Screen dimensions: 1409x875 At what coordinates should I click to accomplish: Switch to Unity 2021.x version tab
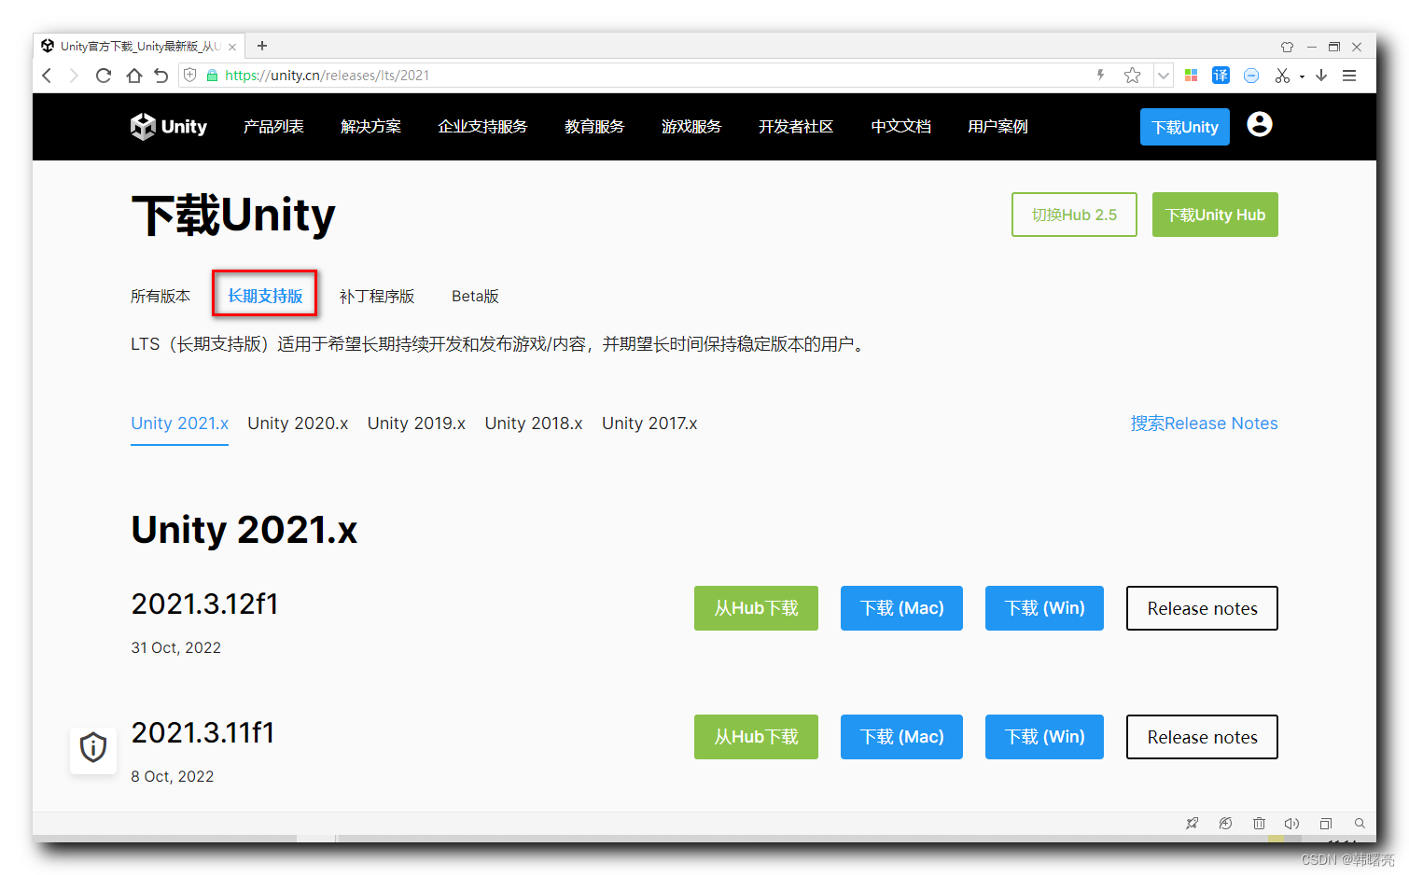pyautogui.click(x=179, y=424)
